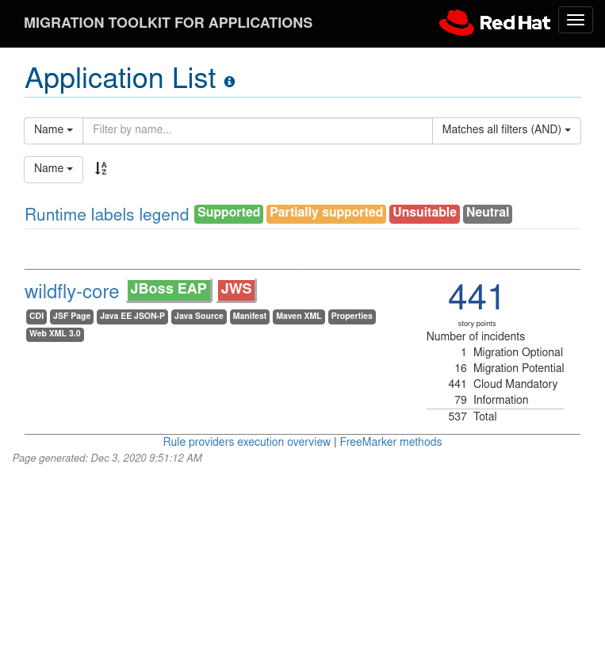Click the CDI technology tag

tap(36, 317)
